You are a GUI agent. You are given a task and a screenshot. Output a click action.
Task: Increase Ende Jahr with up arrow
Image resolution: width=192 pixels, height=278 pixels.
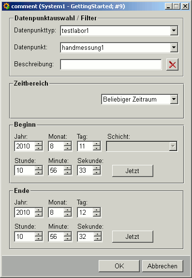pyautogui.click(x=39, y=210)
